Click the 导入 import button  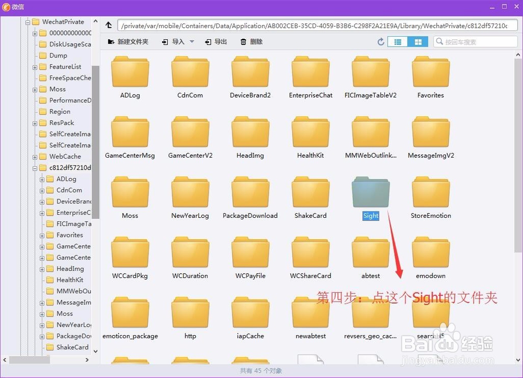coord(173,42)
